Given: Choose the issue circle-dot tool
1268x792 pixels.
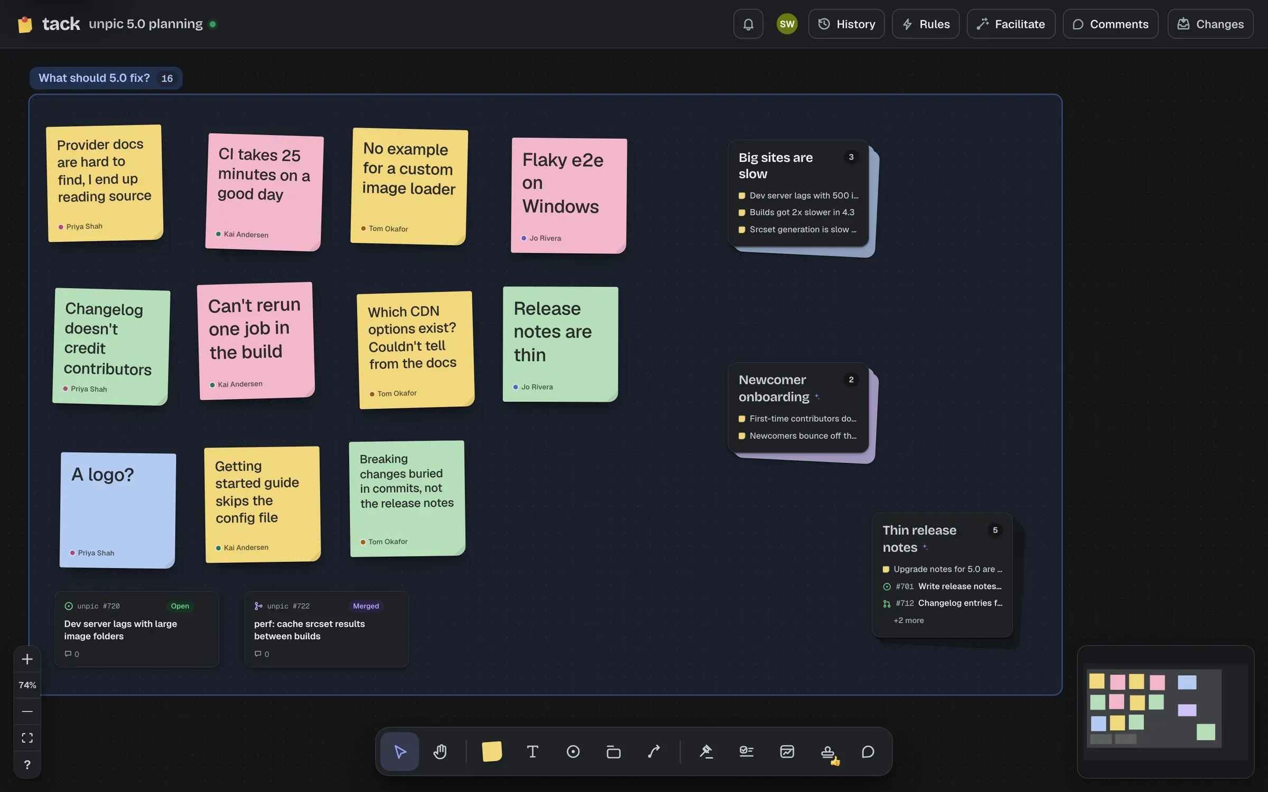Looking at the screenshot, I should click(573, 751).
